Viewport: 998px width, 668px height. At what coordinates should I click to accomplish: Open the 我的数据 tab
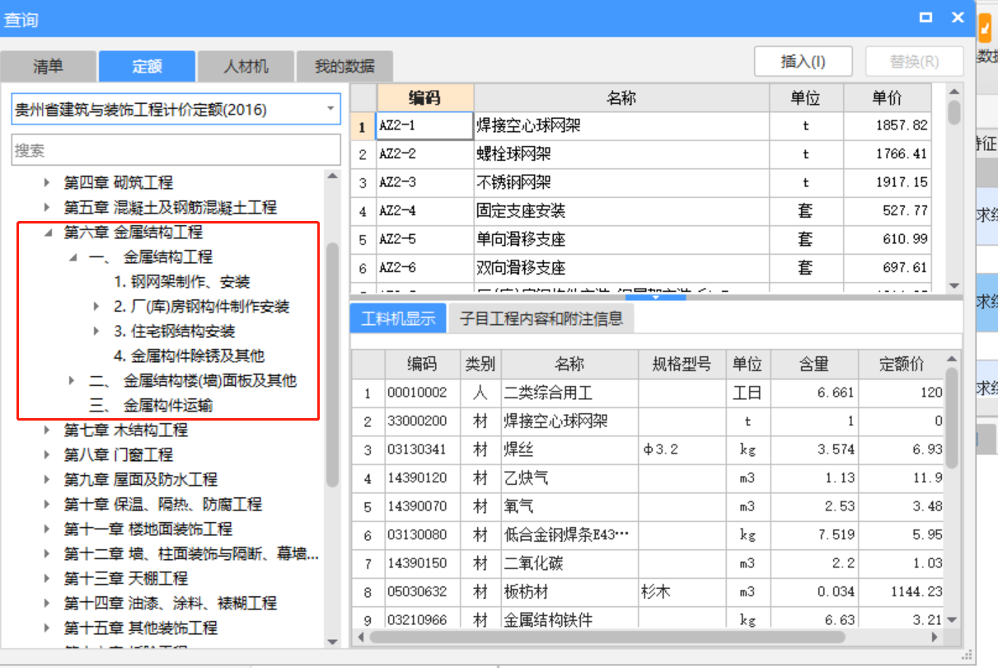[x=344, y=66]
